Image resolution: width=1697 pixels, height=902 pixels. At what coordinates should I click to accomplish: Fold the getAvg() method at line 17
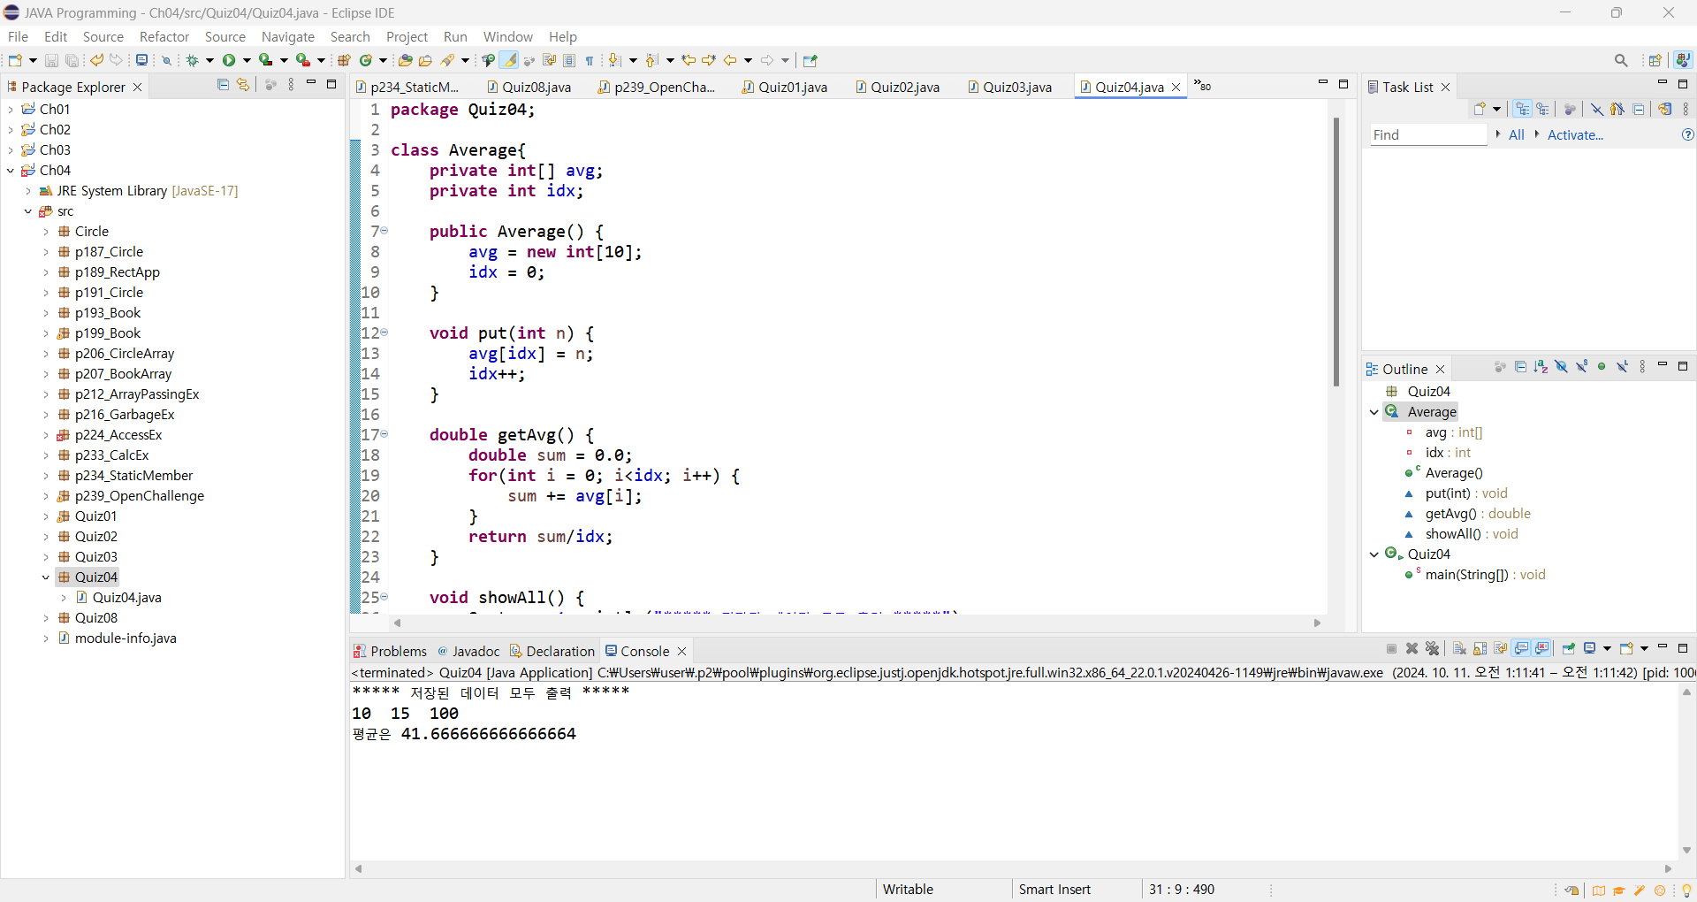(x=384, y=434)
